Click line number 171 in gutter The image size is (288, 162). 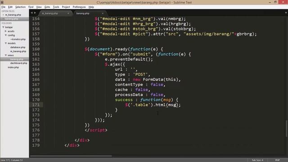coord(36,105)
